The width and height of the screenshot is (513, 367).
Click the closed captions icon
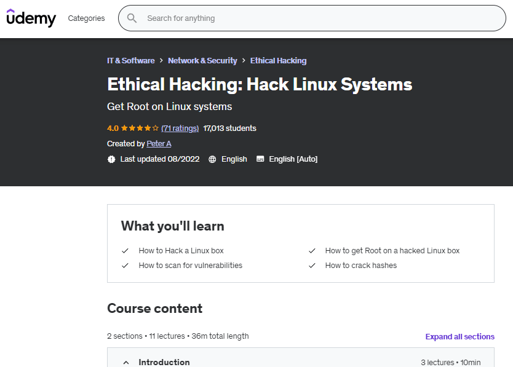coord(260,159)
